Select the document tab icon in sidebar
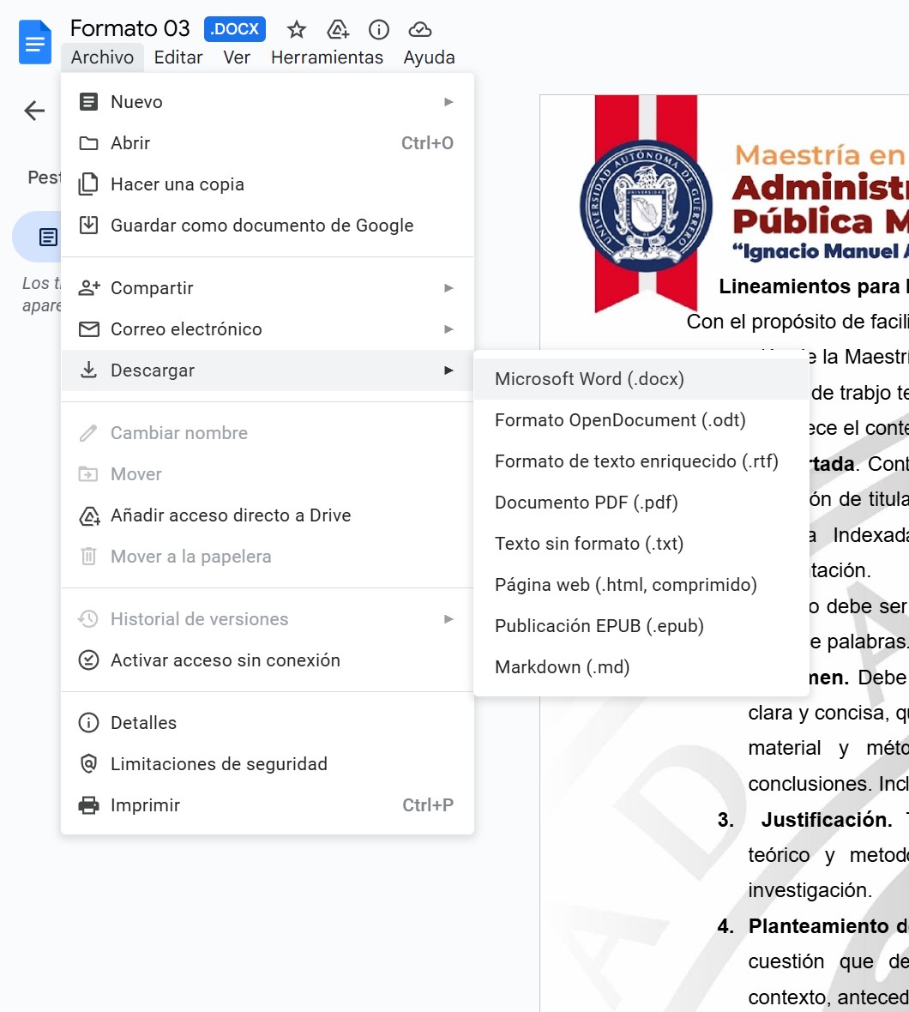Image resolution: width=909 pixels, height=1012 pixels. (48, 237)
